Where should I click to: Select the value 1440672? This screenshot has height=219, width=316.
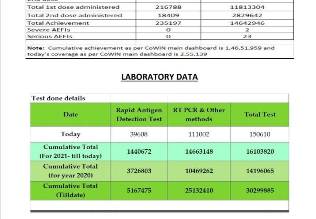coord(139,151)
